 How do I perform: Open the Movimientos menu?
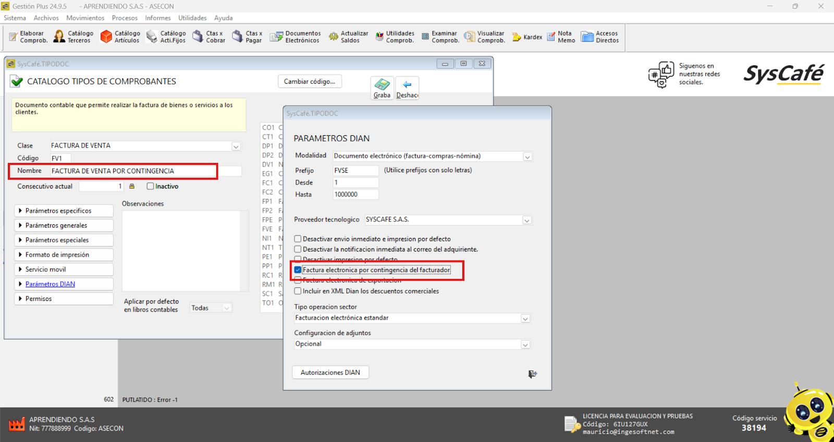(x=85, y=18)
